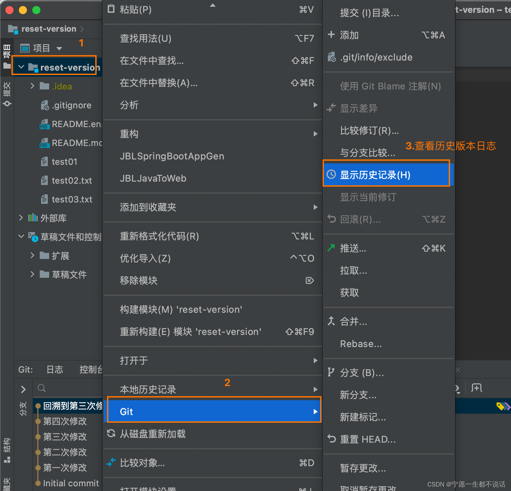Open the 打开于 submenu
511x491 pixels.
click(213, 361)
